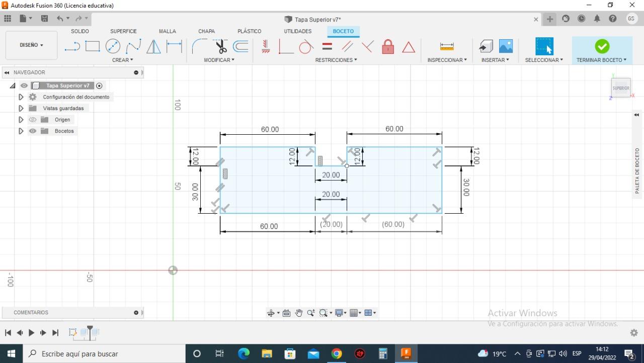The height and width of the screenshot is (363, 644).
Task: Hide the Bocetos folder
Action: (33, 131)
